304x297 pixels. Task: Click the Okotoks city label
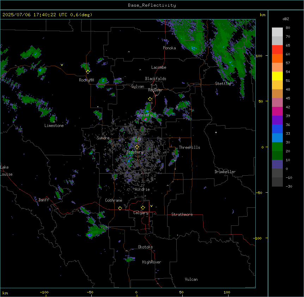(x=145, y=247)
